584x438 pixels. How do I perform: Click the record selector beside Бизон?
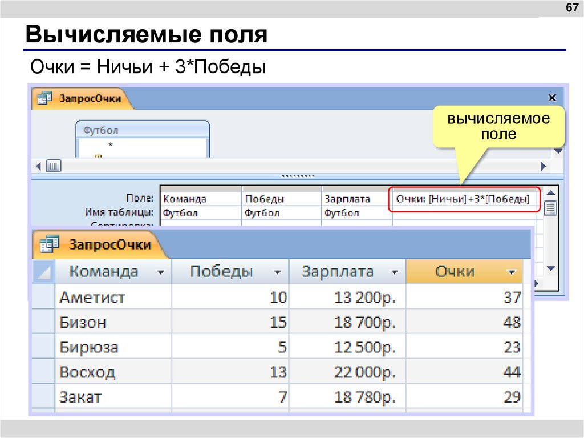point(43,322)
